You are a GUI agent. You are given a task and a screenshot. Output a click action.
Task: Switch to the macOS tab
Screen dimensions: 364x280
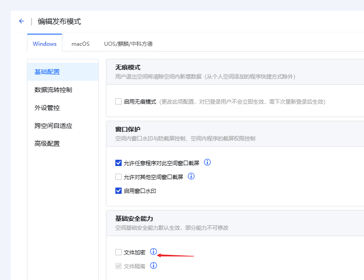coord(80,44)
